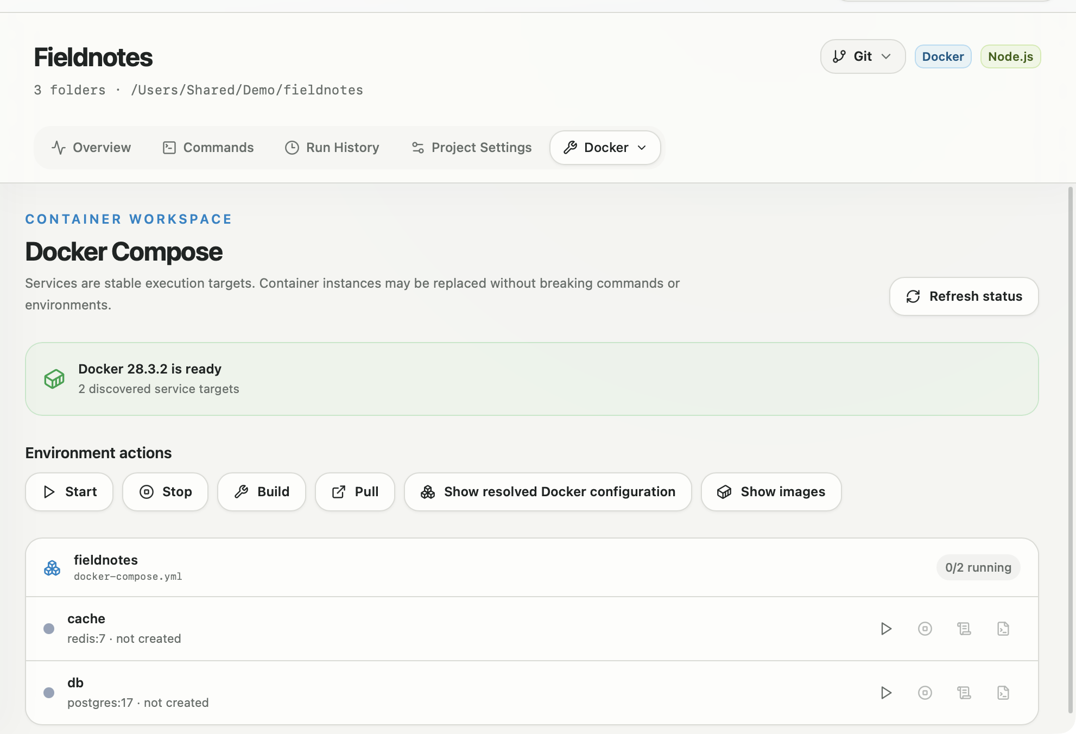The image size is (1076, 734).
Task: Select the cache service name
Action: click(86, 619)
